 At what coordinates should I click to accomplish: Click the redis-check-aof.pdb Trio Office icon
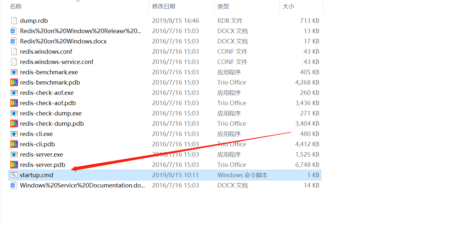14,103
